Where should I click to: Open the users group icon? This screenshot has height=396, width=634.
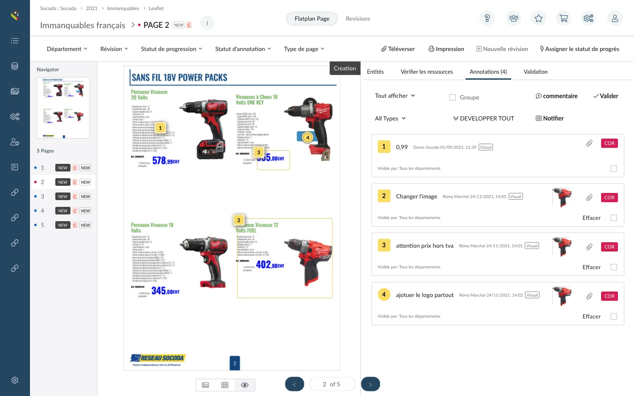pyautogui.click(x=514, y=18)
